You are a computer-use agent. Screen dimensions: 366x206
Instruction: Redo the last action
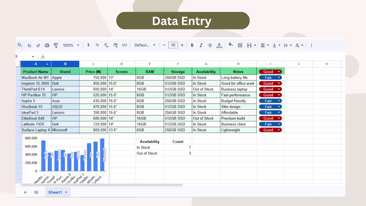[x=38, y=45]
